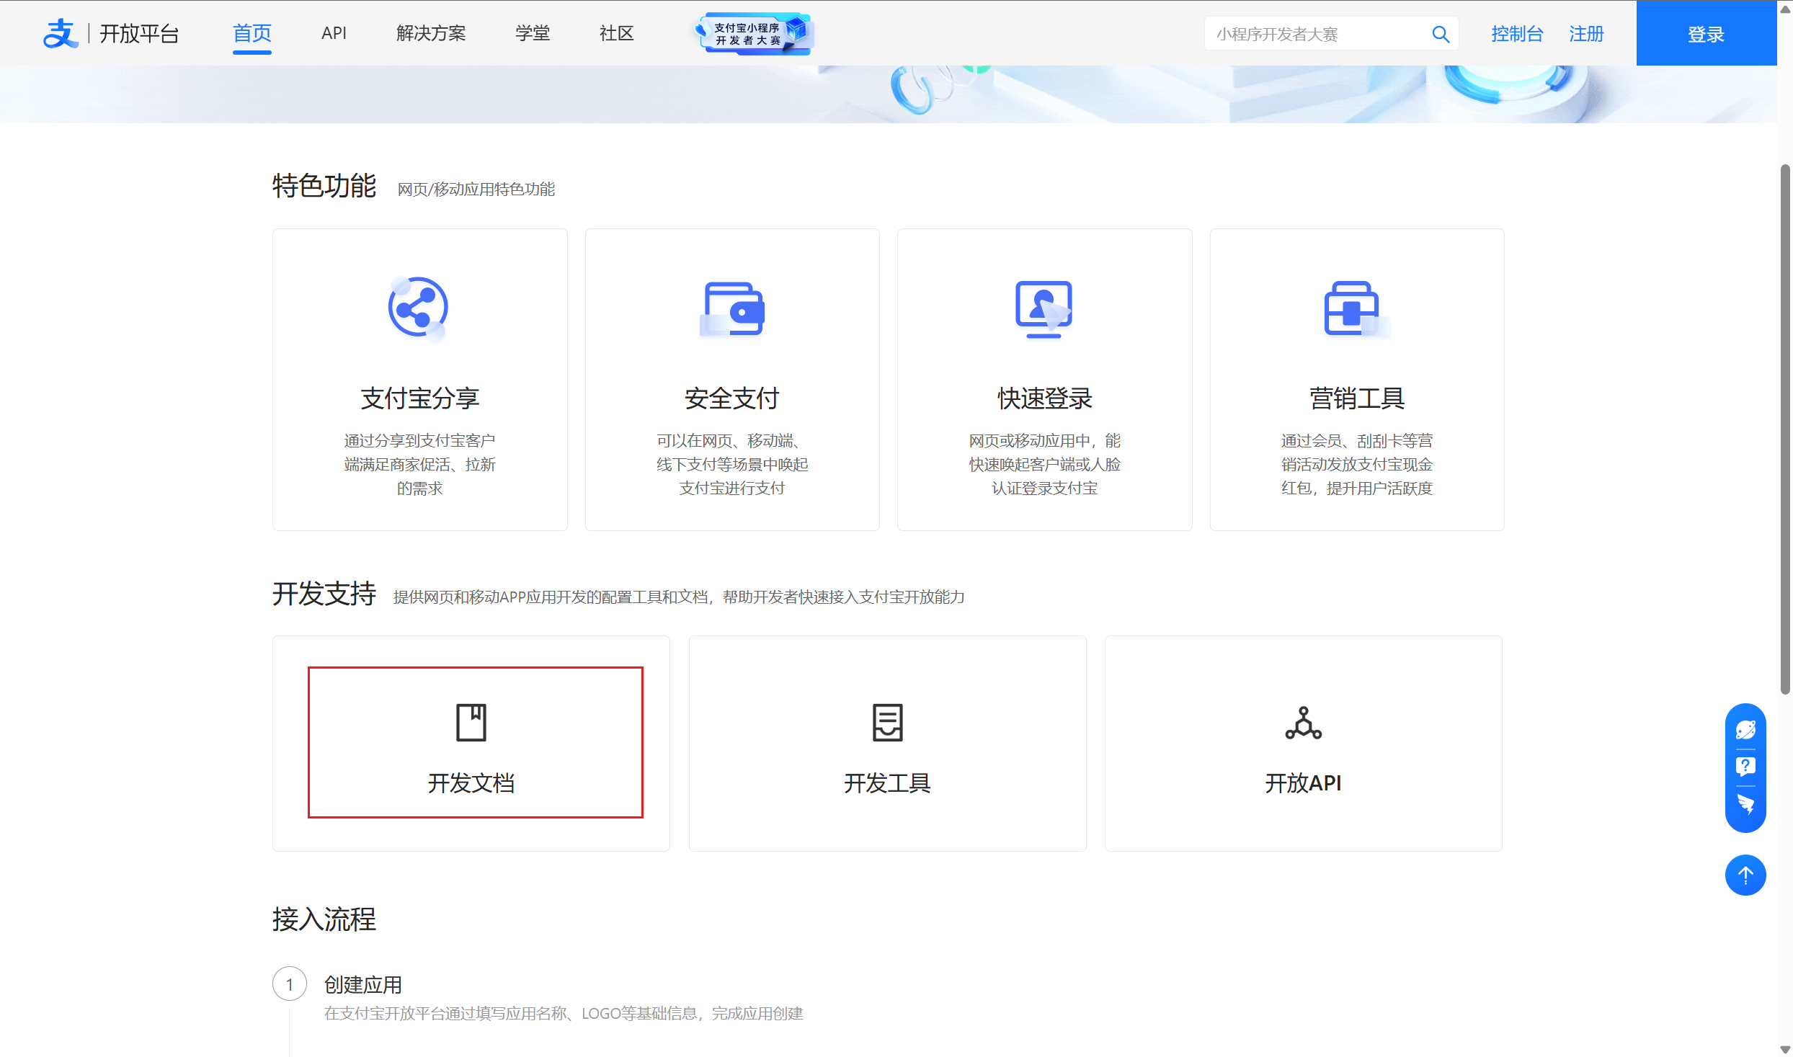Open the question mark help chat icon
The width and height of the screenshot is (1793, 1057).
(1745, 767)
